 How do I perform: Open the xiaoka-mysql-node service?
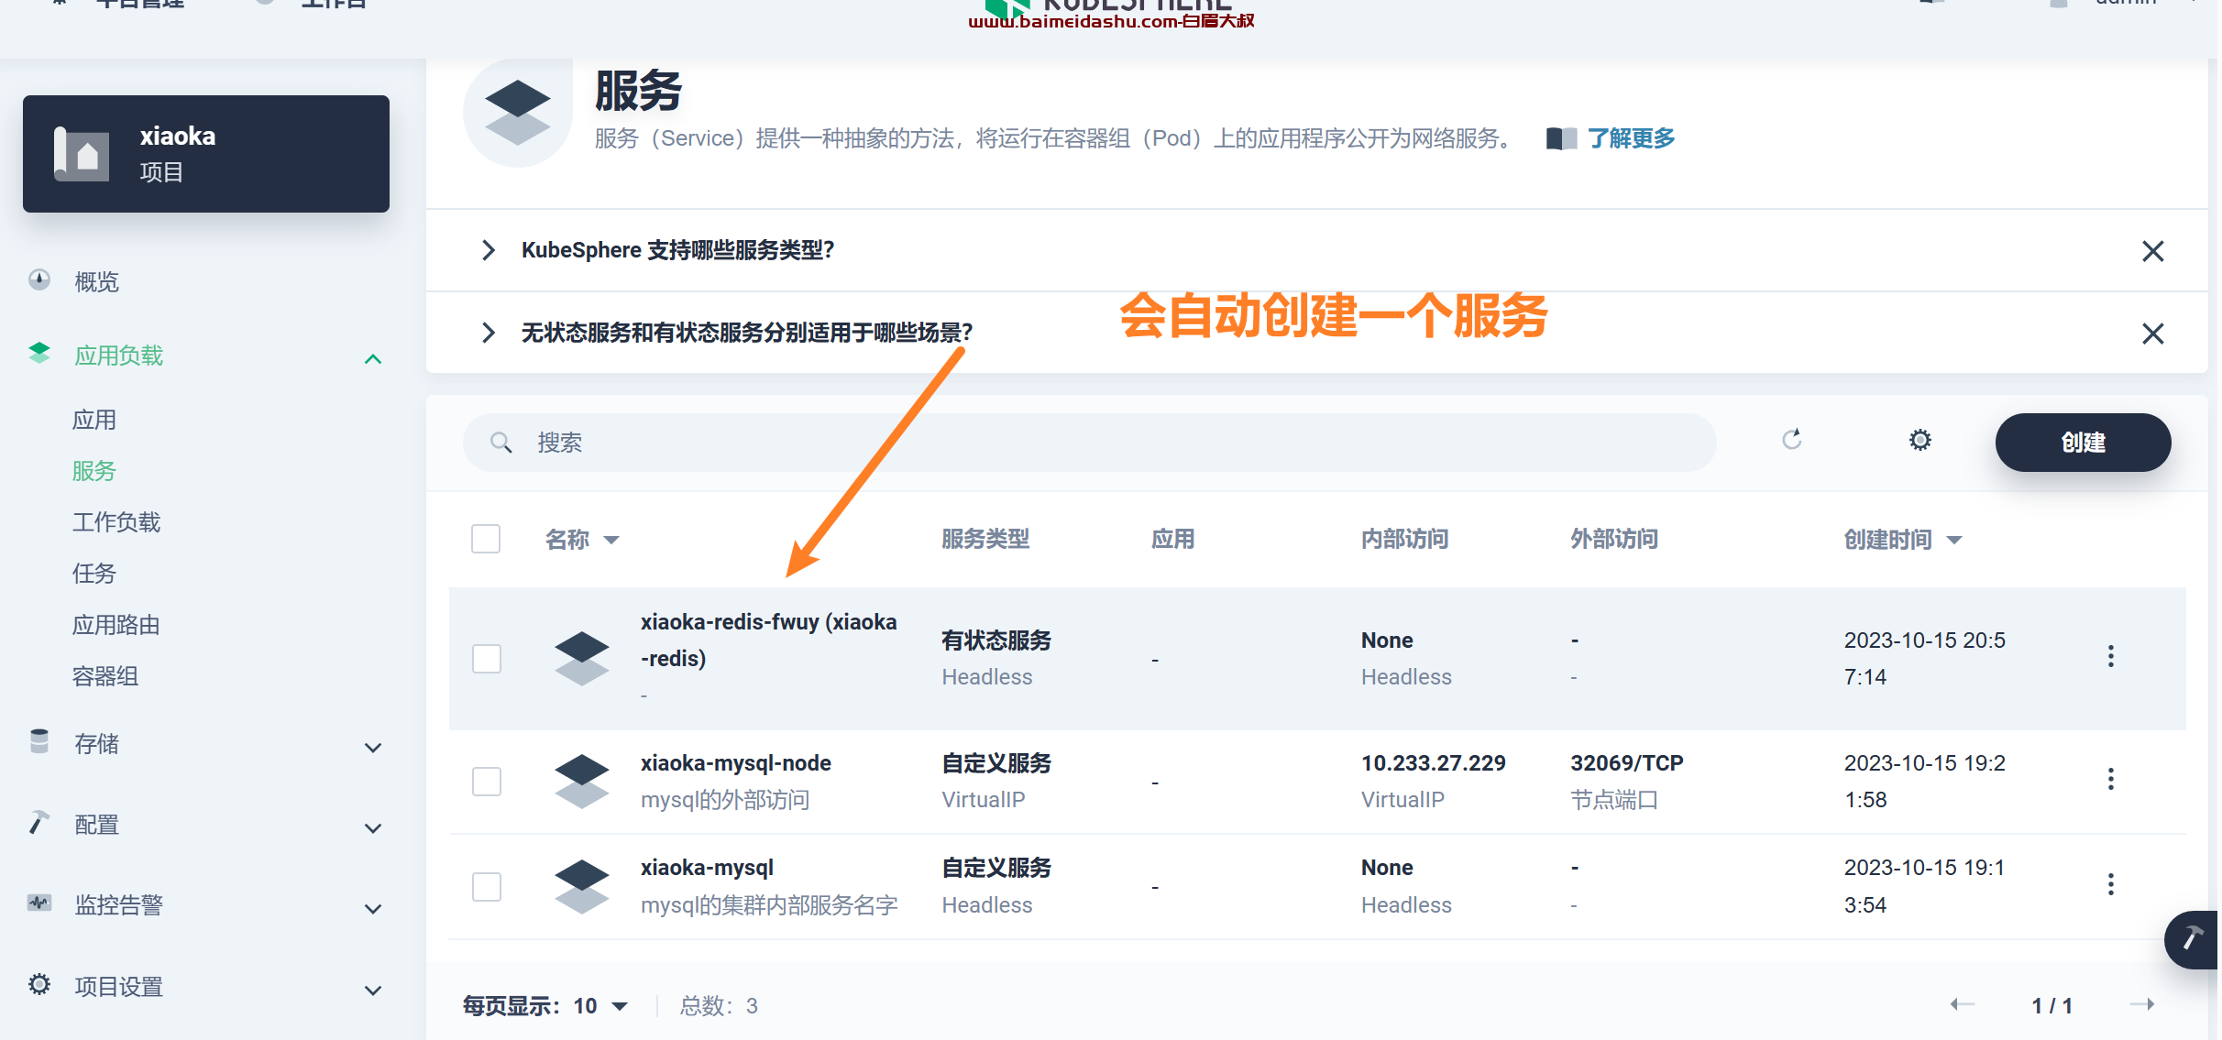pos(735,763)
